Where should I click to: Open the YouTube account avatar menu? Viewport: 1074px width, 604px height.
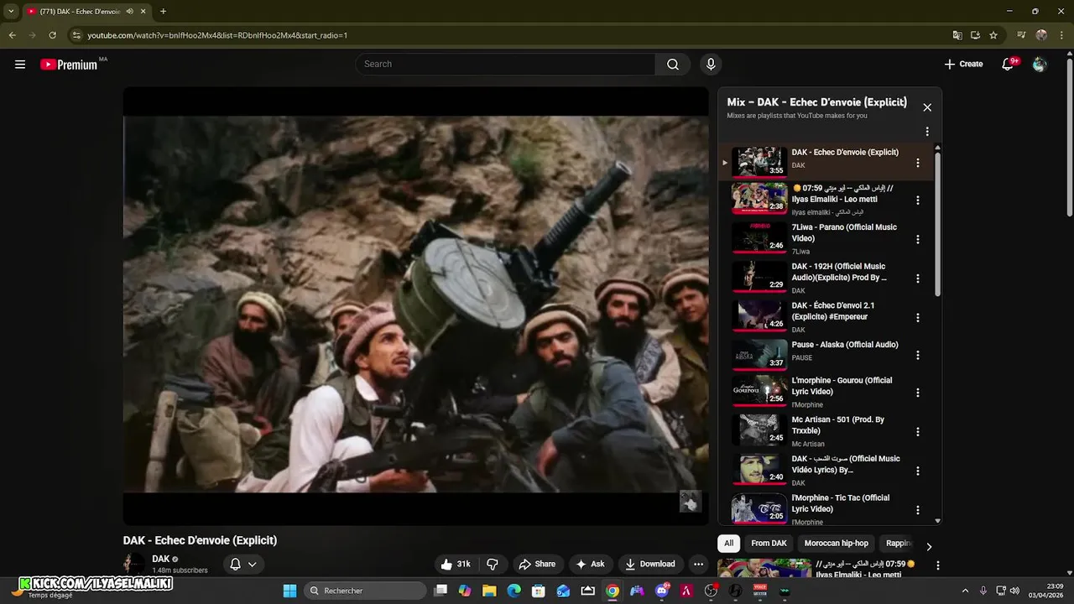point(1040,64)
